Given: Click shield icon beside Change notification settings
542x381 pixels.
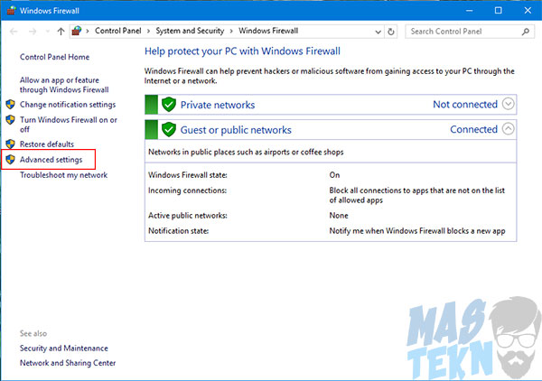Looking at the screenshot, I should pyautogui.click(x=11, y=105).
